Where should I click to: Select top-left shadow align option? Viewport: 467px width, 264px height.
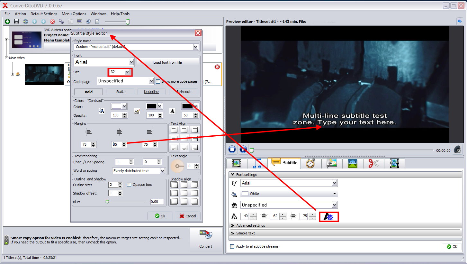(x=174, y=185)
